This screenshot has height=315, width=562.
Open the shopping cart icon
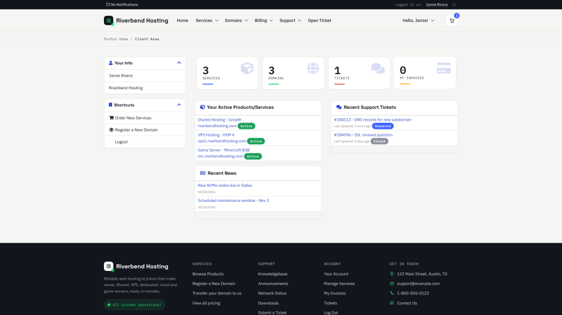pos(452,21)
